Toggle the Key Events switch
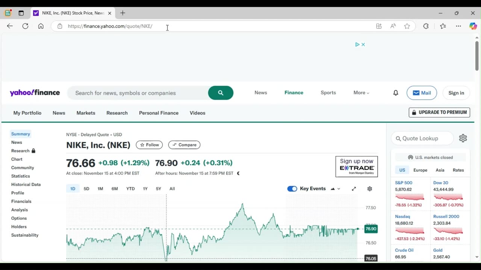 pyautogui.click(x=292, y=189)
